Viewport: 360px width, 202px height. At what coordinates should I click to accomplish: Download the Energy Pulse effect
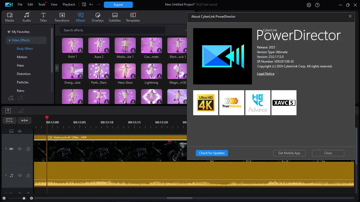pos(80,76)
